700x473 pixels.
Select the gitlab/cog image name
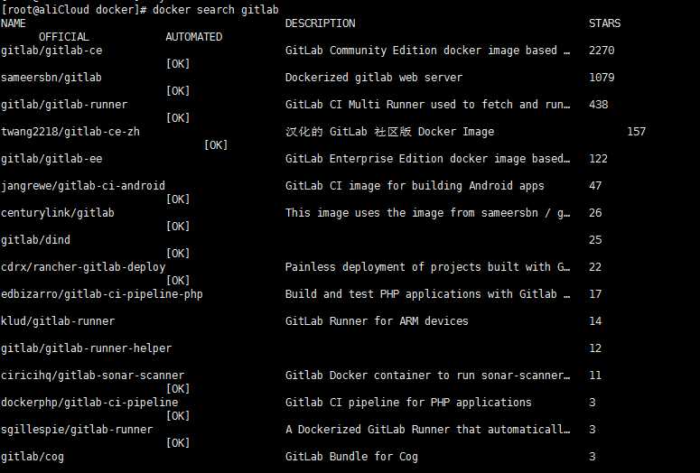click(x=33, y=457)
